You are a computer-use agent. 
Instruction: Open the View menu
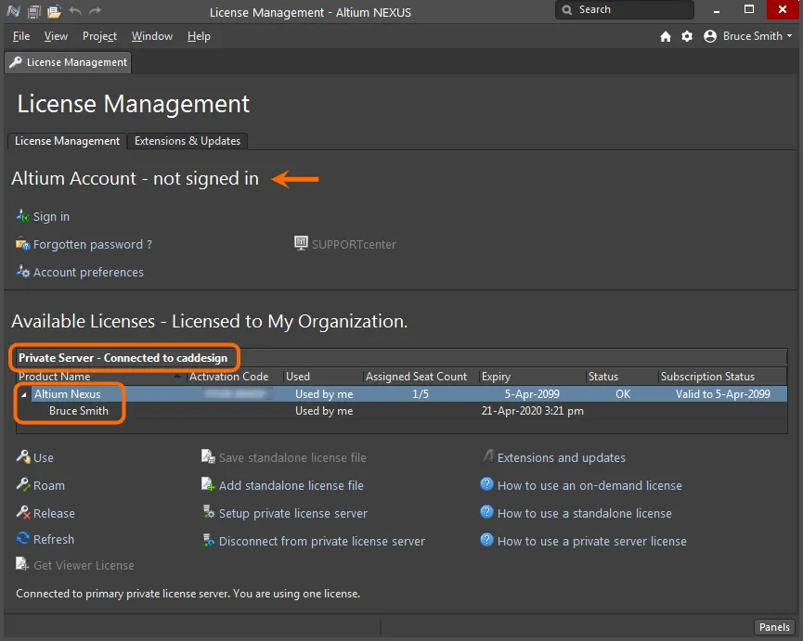pyautogui.click(x=56, y=36)
